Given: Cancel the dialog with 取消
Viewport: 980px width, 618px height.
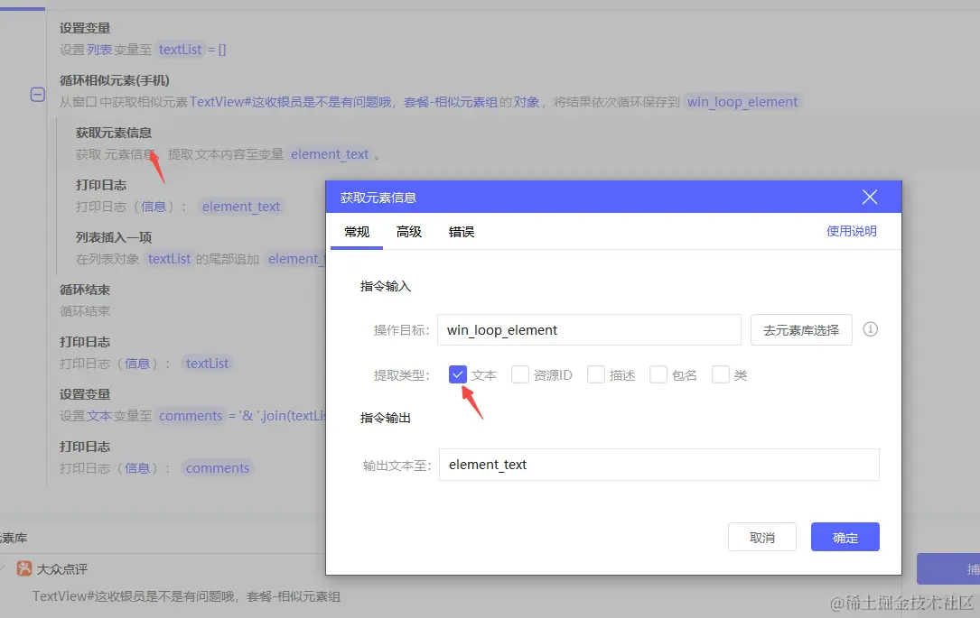Looking at the screenshot, I should (762, 537).
